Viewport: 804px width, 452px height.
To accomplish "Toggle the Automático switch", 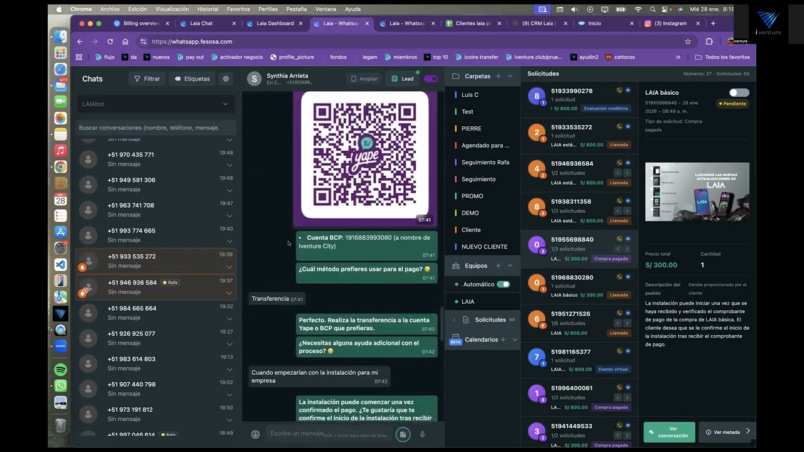I will tap(503, 284).
